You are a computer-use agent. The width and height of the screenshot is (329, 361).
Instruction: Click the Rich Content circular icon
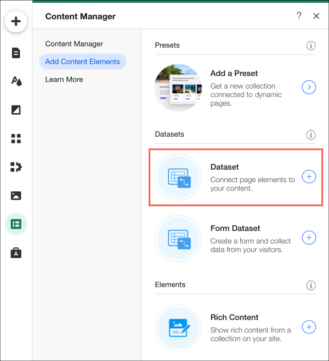178,328
